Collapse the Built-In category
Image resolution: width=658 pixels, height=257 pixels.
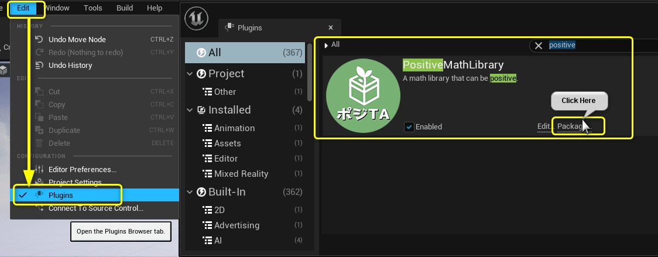190,192
